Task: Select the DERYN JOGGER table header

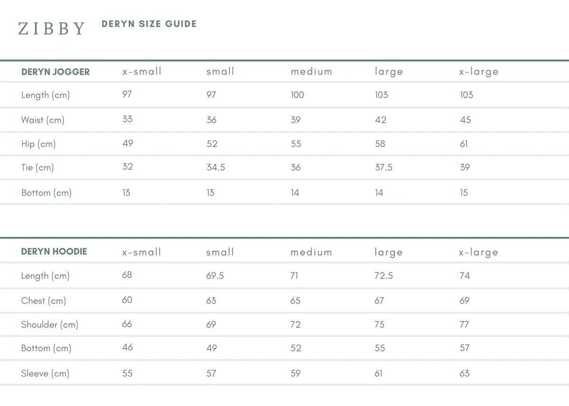Action: tap(55, 72)
